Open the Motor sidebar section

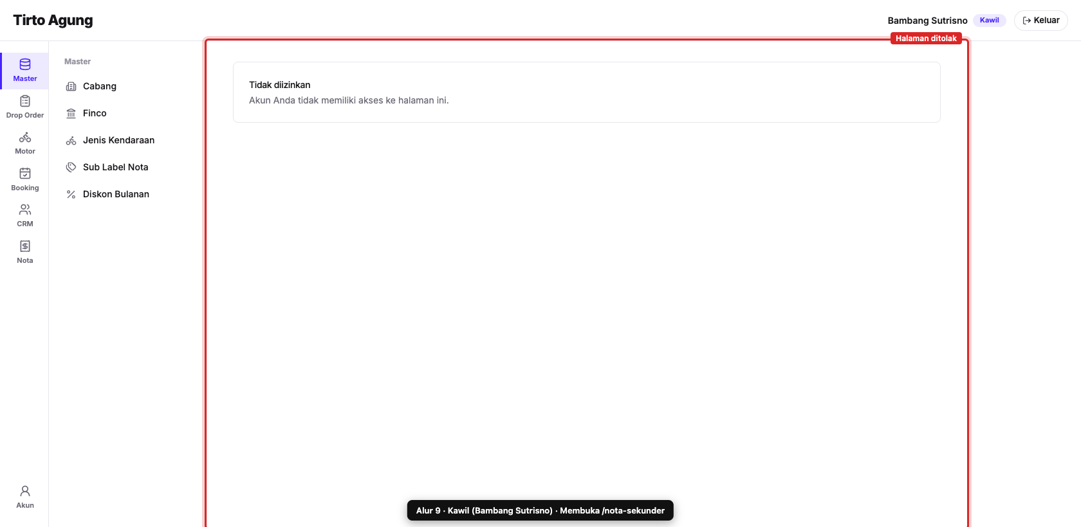coord(24,143)
